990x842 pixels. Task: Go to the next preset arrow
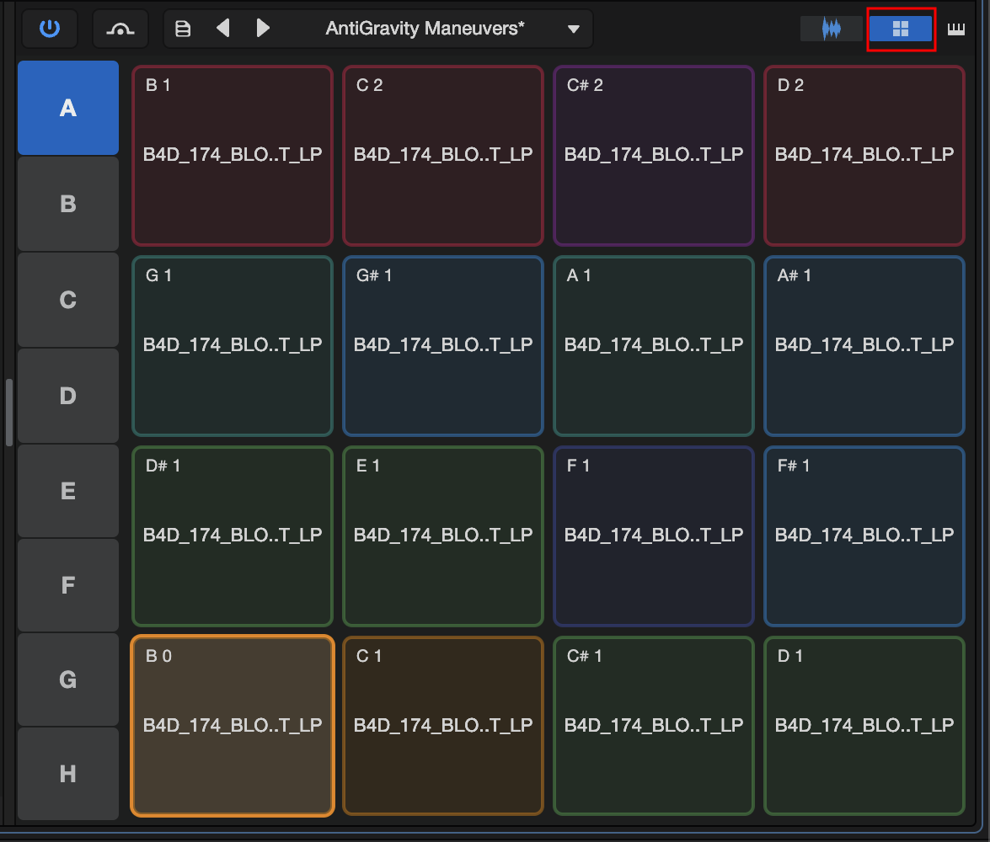(263, 28)
